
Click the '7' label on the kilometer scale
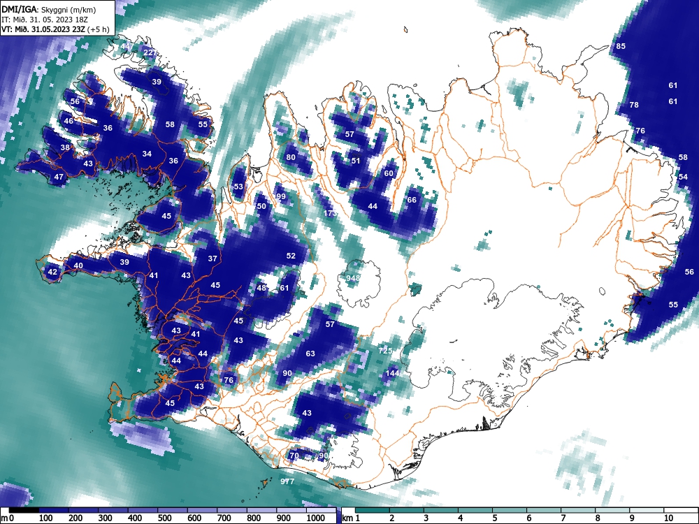tap(563, 518)
